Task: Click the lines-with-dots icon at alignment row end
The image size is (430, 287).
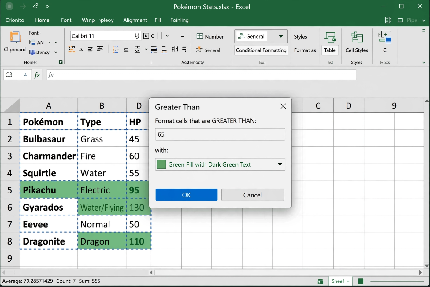Action: [184, 49]
